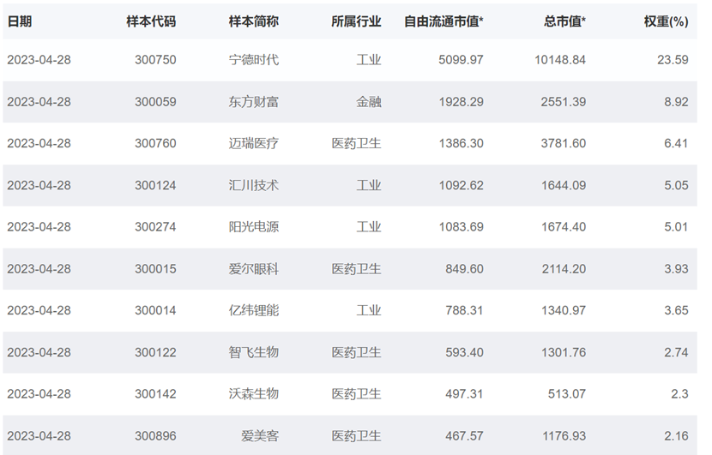Click free-float value 1386.30
The width and height of the screenshot is (712, 455).
pyautogui.click(x=461, y=143)
